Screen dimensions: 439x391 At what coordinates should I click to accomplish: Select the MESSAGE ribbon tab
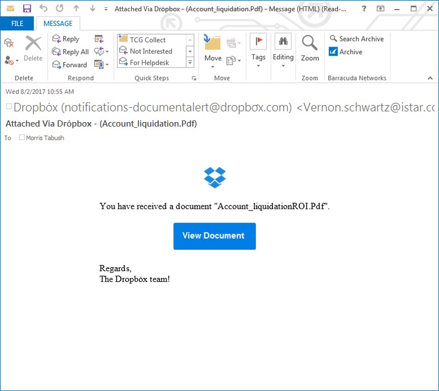click(x=57, y=24)
